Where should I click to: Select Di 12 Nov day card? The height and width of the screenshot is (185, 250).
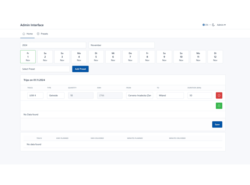click(x=215, y=57)
